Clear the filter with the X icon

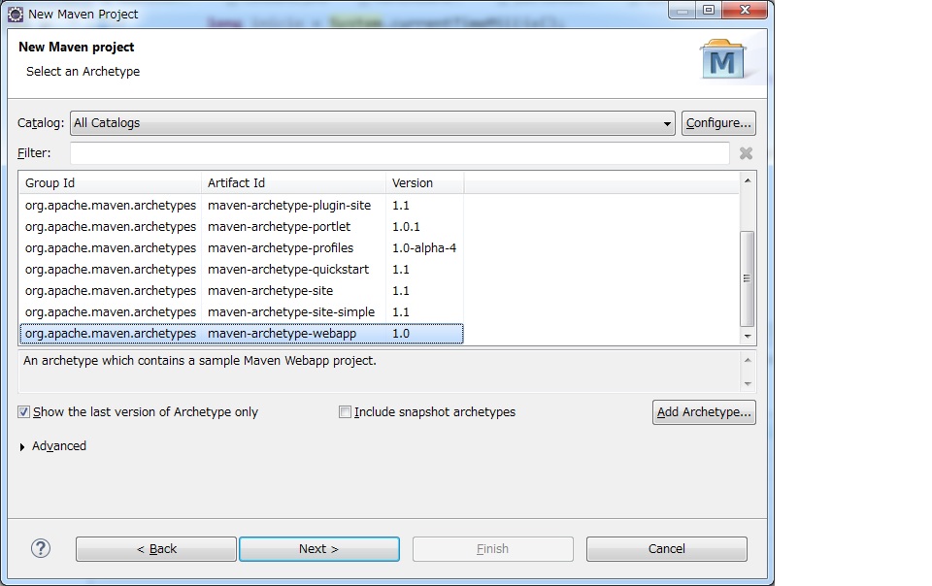click(746, 153)
